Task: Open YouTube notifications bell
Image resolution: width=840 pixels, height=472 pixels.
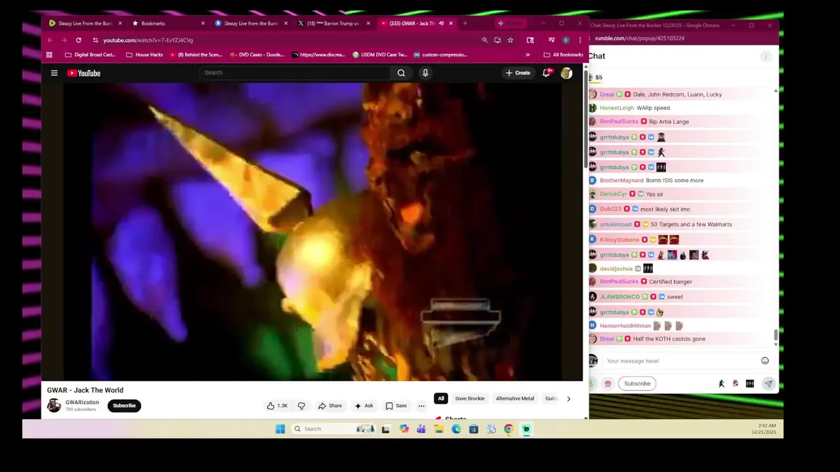Action: (x=546, y=73)
